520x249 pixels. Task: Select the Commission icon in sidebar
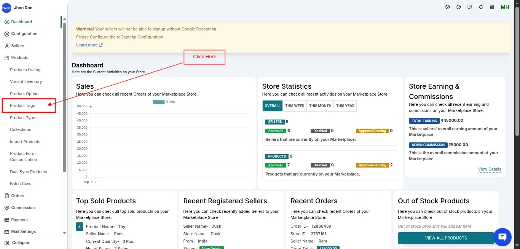pos(6,207)
